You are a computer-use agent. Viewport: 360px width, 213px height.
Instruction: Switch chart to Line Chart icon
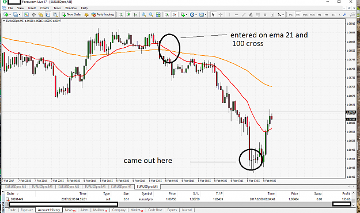[135, 14]
